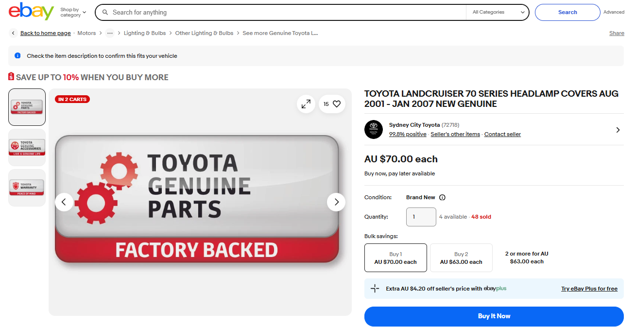Open Motors breadcrumb category
Screen dimensions: 635x327
86,33
